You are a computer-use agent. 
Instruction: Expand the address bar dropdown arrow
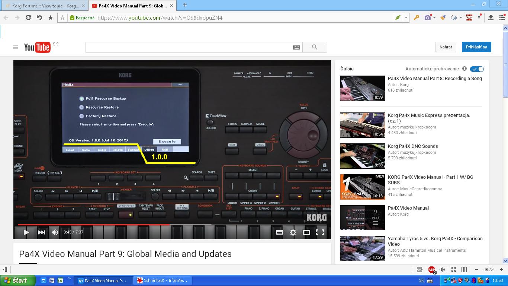point(406,18)
